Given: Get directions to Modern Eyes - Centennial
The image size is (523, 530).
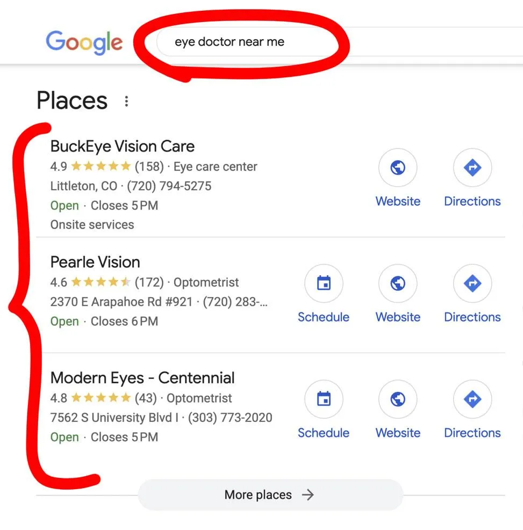Looking at the screenshot, I should click(472, 399).
